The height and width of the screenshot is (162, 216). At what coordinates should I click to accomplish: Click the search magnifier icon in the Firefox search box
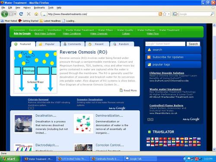[x=212, y=14]
